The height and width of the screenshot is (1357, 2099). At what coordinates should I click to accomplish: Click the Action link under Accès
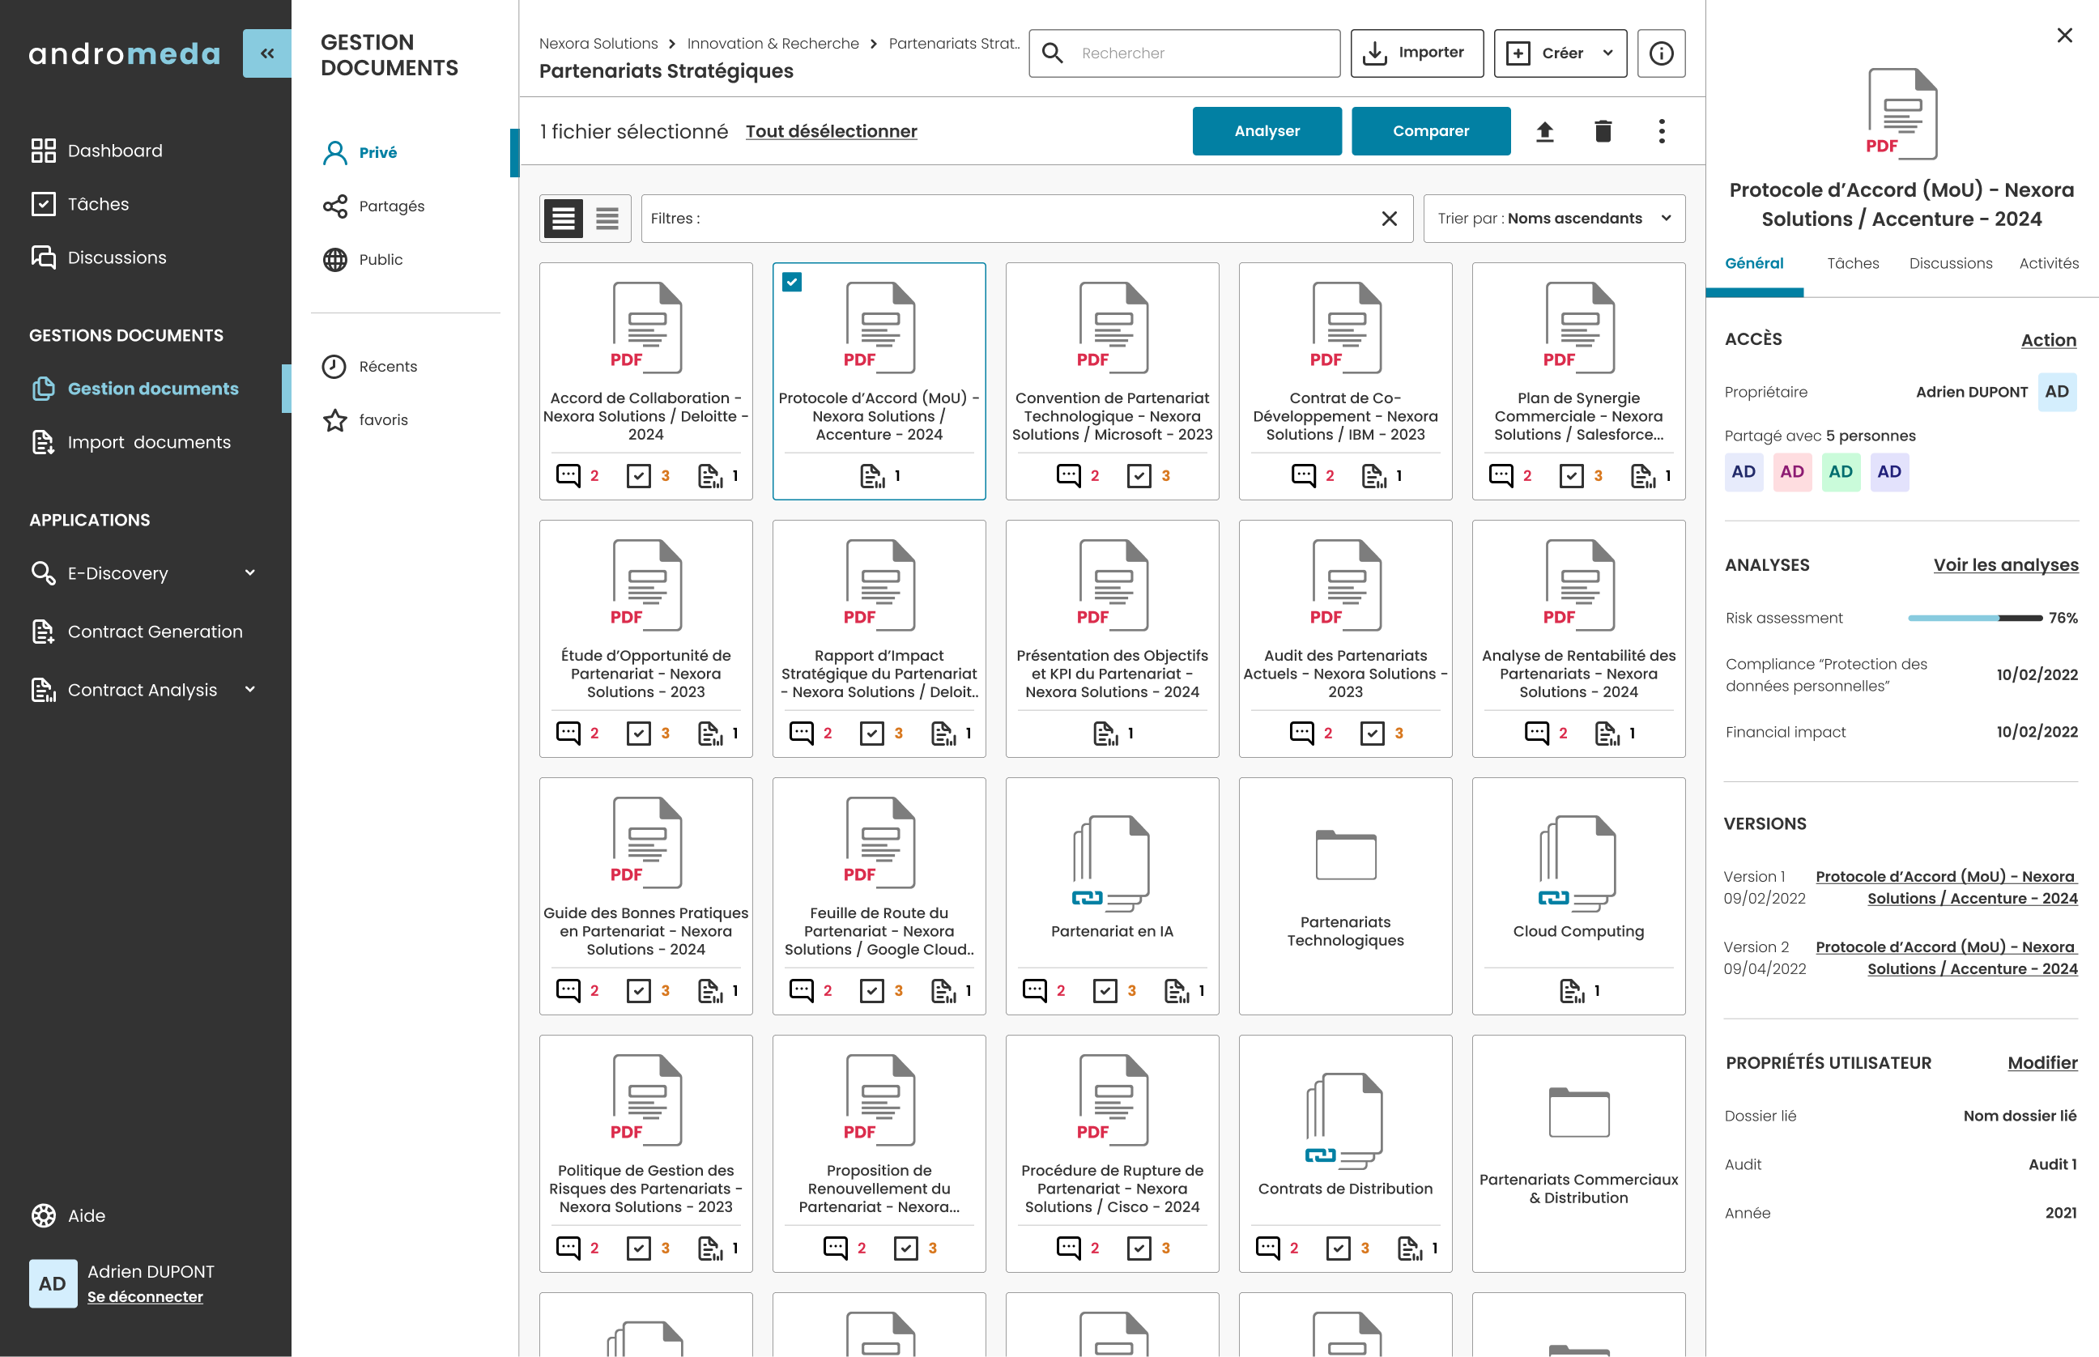coord(2049,340)
